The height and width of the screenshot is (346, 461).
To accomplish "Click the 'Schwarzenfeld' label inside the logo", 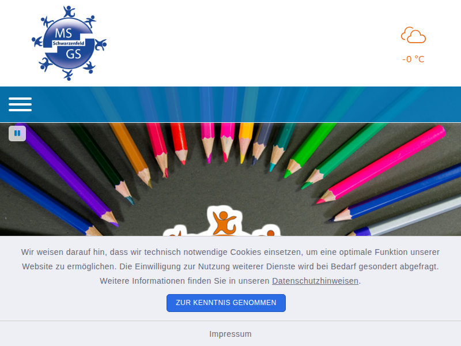I will [69, 43].
